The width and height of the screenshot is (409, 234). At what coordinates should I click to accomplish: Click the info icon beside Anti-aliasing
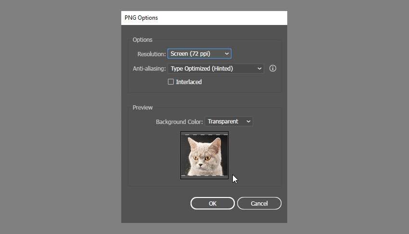tap(272, 68)
